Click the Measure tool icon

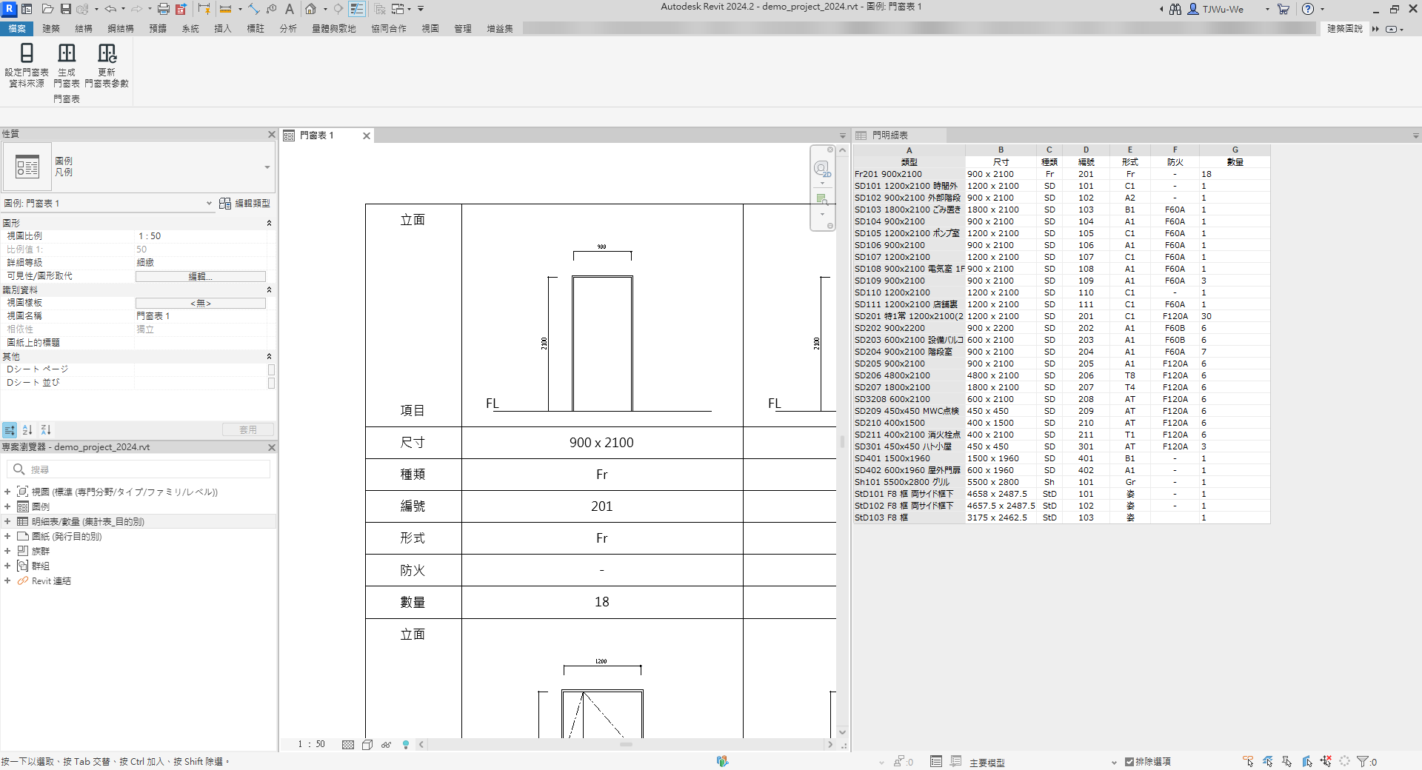click(226, 9)
